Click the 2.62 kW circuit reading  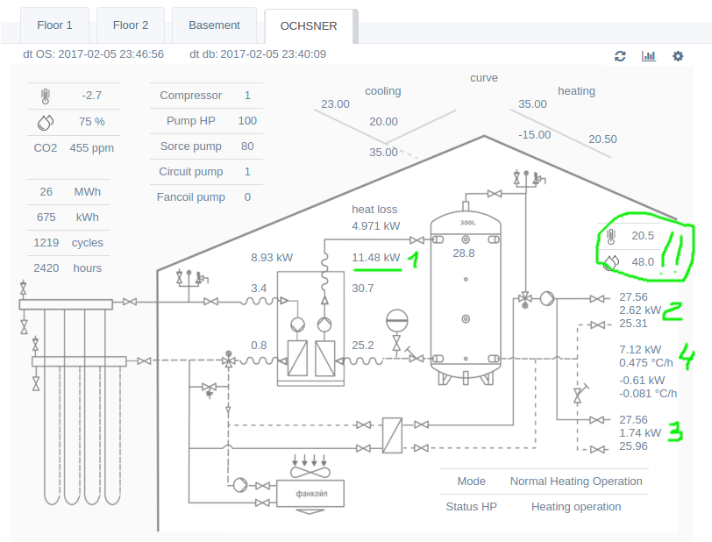[640, 310]
